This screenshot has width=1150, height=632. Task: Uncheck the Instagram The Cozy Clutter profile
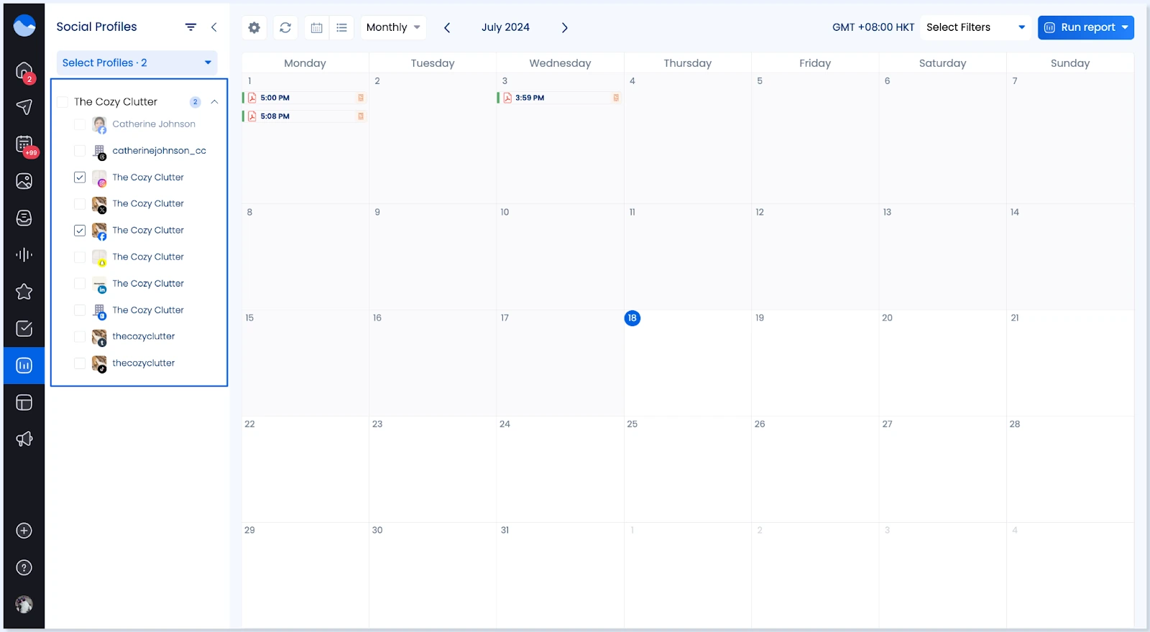(80, 177)
